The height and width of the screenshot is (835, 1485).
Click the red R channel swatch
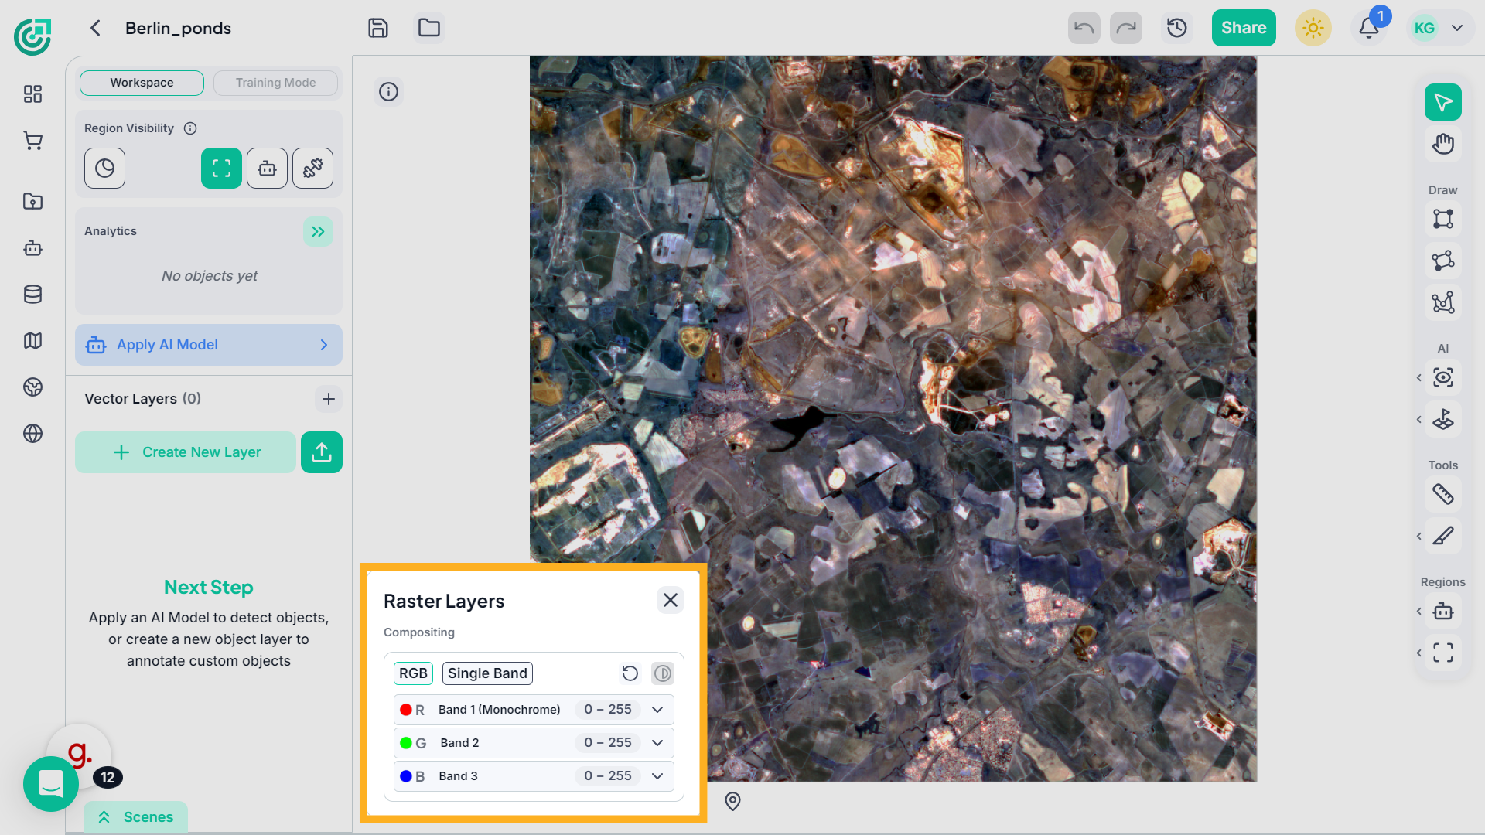406,710
